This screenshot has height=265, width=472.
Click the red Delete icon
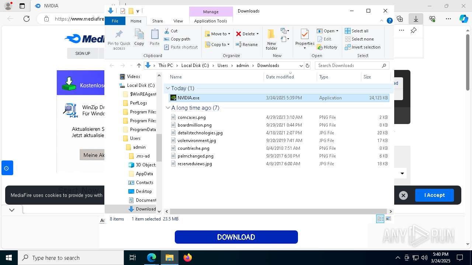click(x=239, y=34)
